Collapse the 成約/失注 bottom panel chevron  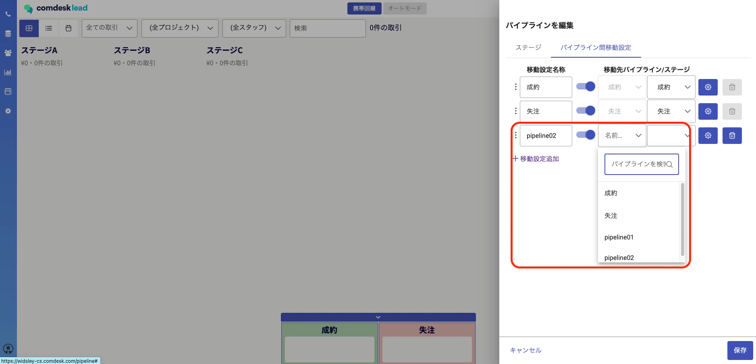(378, 317)
